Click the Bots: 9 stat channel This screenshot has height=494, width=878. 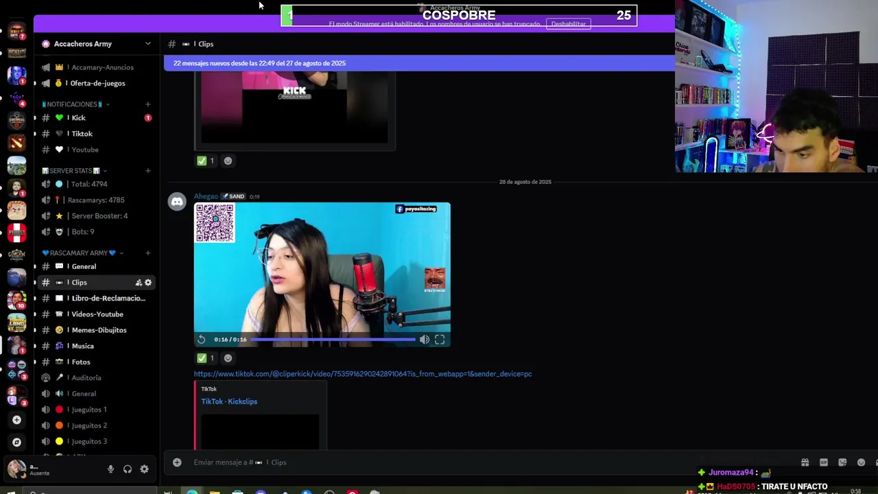[96, 232]
